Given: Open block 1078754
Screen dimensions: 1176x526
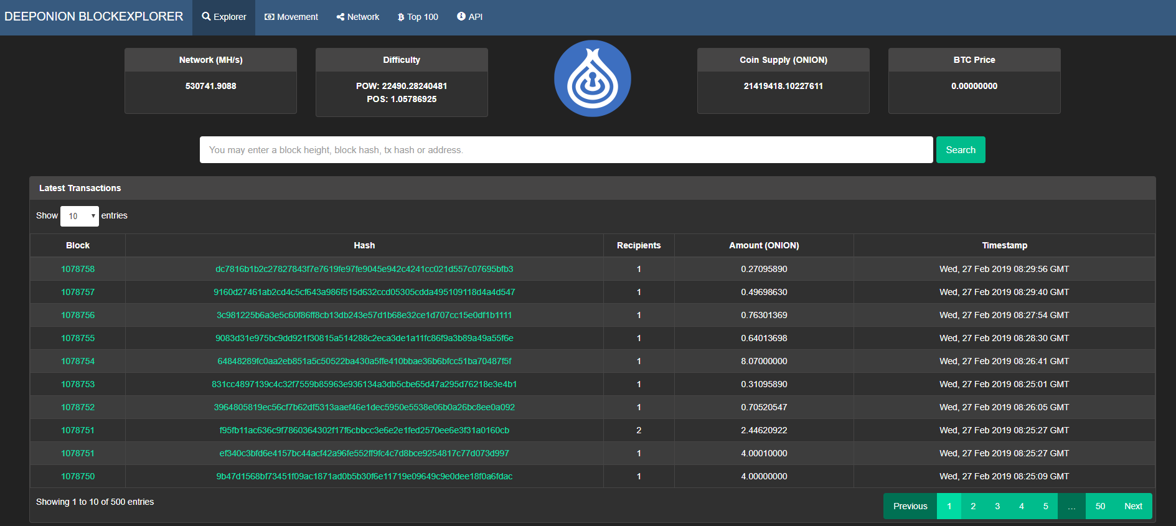Looking at the screenshot, I should 78,361.
